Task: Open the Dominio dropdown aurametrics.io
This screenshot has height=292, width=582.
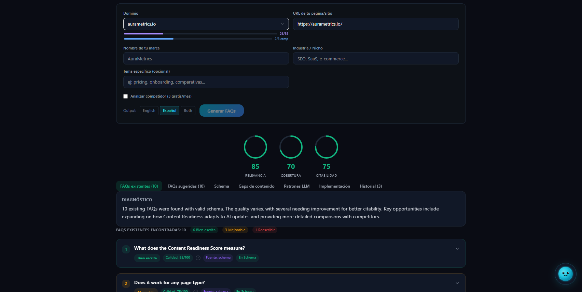Action: pyautogui.click(x=206, y=24)
